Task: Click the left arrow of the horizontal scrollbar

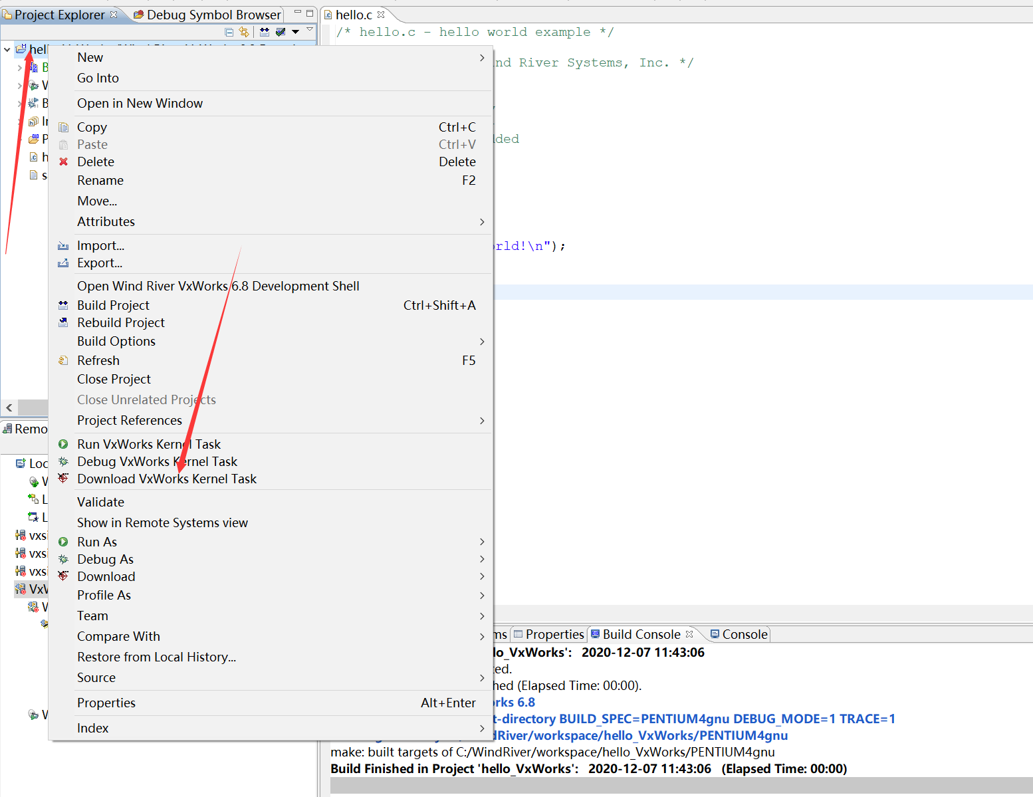Action: click(x=9, y=407)
